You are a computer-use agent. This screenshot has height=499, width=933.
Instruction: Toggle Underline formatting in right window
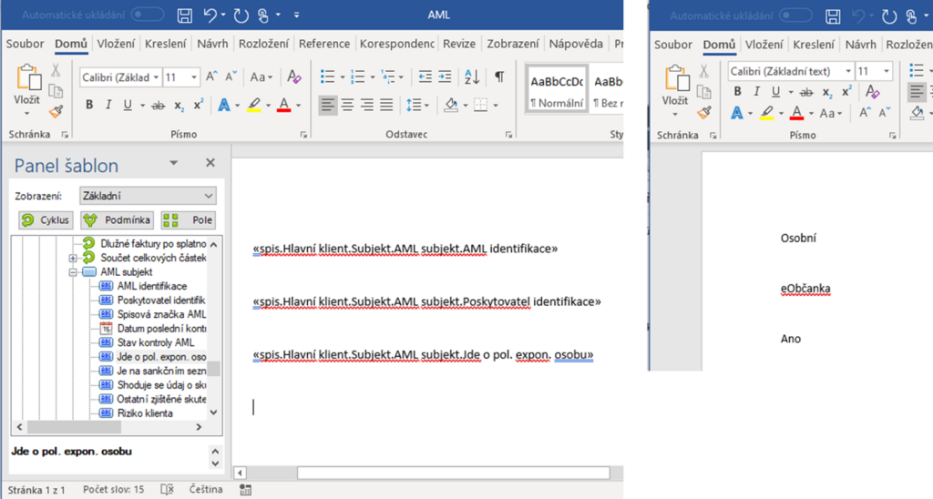pyautogui.click(x=776, y=92)
